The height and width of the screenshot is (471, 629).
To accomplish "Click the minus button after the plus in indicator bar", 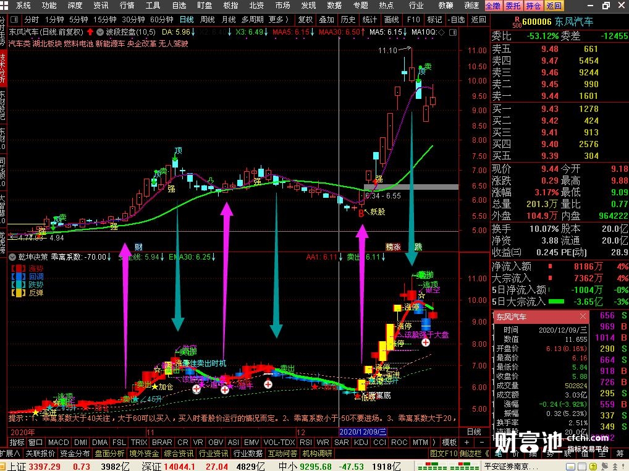I will tap(481, 442).
